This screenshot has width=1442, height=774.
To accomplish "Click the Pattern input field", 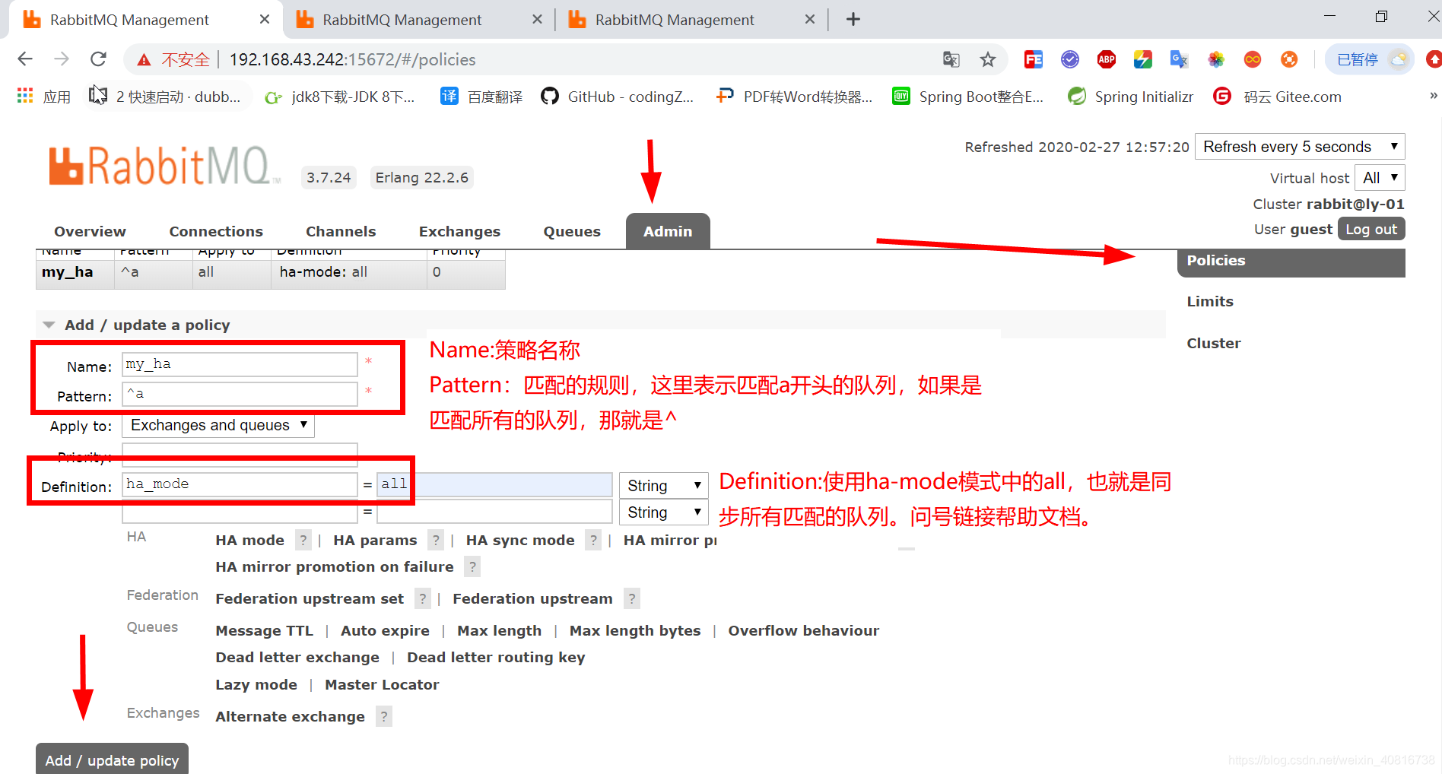I will point(240,394).
